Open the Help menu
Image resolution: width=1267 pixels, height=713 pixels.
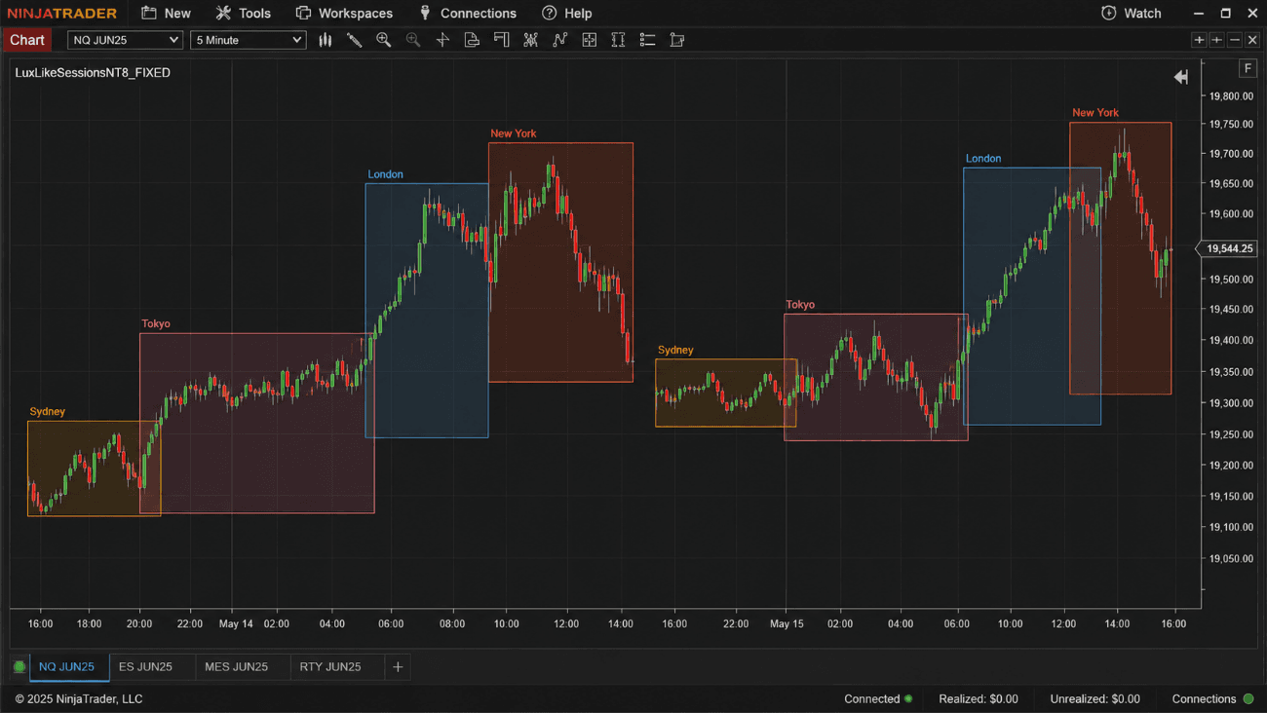click(566, 13)
